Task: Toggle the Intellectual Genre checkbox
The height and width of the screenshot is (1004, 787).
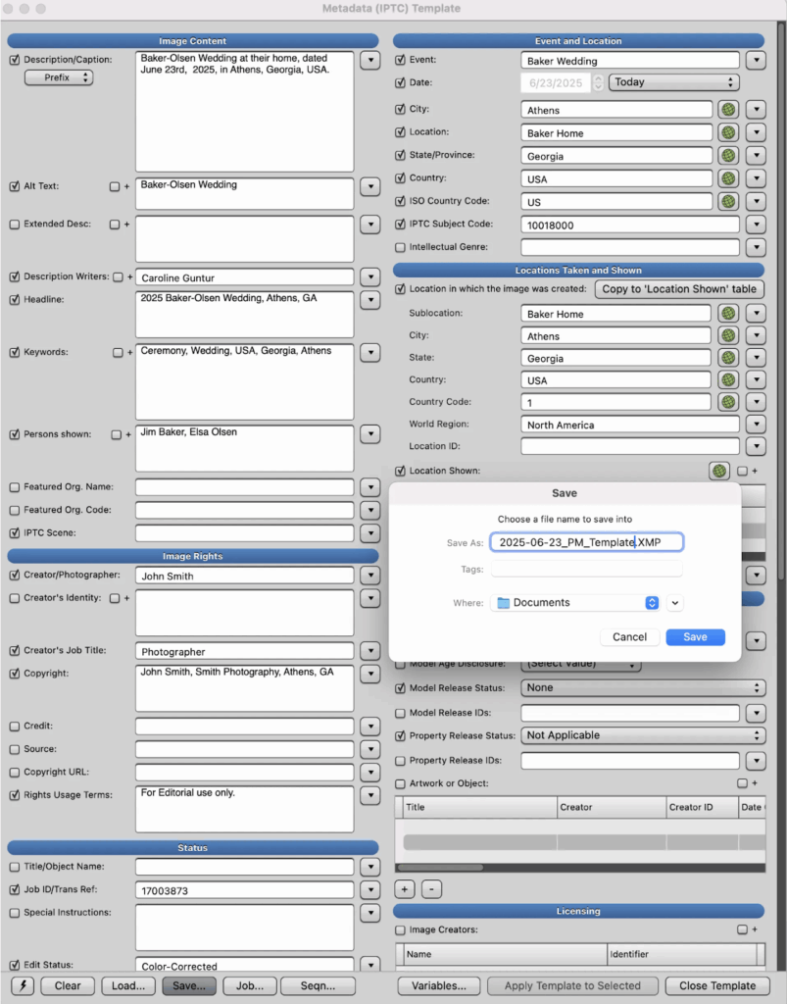Action: pos(401,247)
